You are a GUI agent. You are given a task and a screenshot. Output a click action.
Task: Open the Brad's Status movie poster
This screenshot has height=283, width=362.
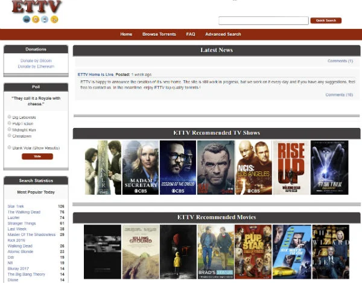(216, 252)
